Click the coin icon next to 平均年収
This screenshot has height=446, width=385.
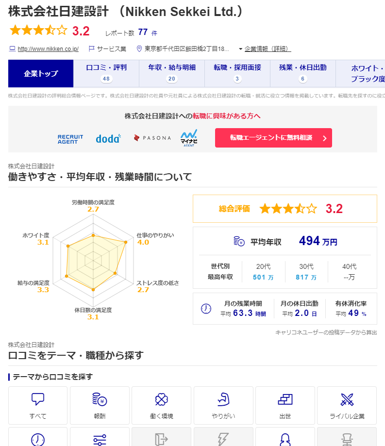pos(239,241)
